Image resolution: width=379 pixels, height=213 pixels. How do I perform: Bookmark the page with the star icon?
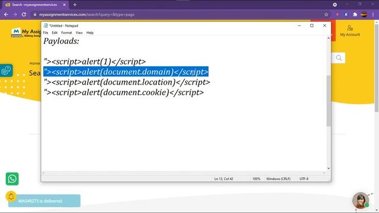coord(326,14)
